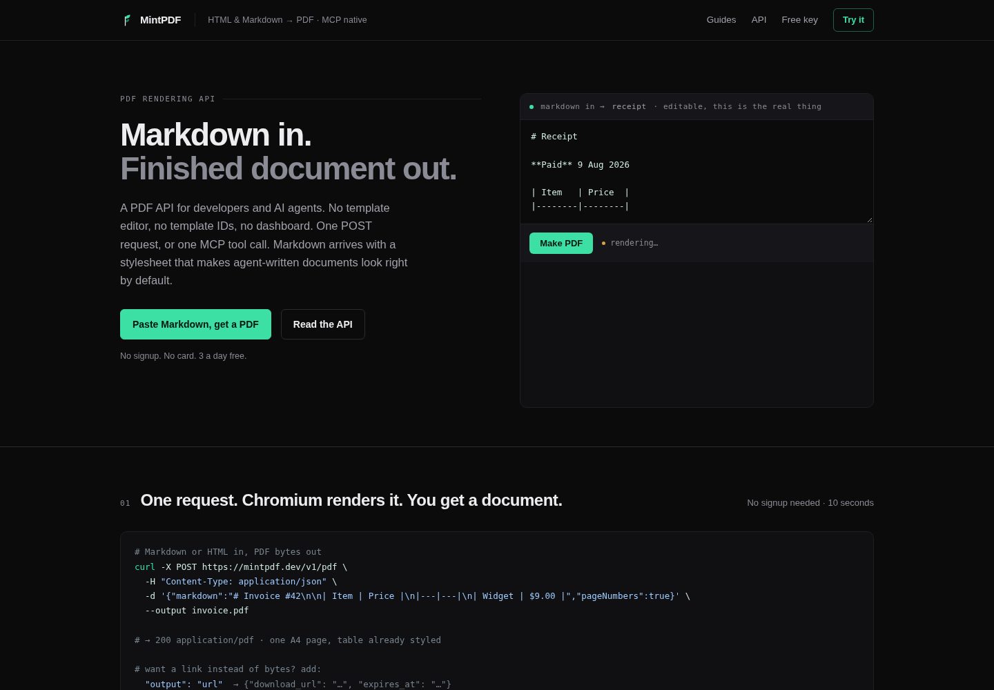Screen dimensions: 994x690
Task: Open the Free key nav link
Action: [x=799, y=20]
